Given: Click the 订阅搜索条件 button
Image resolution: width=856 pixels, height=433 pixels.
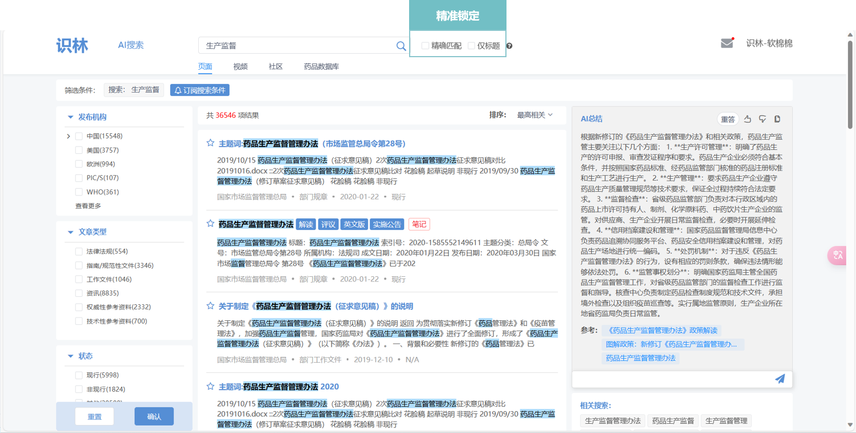Looking at the screenshot, I should point(200,90).
